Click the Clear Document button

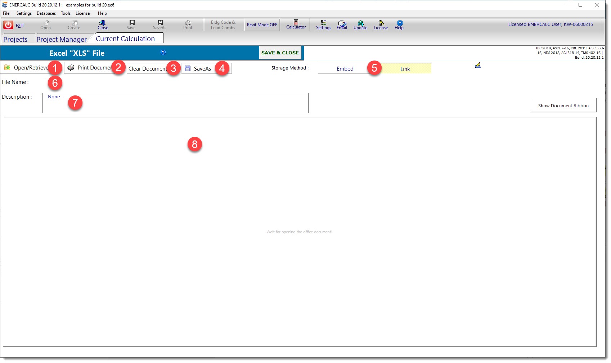click(147, 68)
